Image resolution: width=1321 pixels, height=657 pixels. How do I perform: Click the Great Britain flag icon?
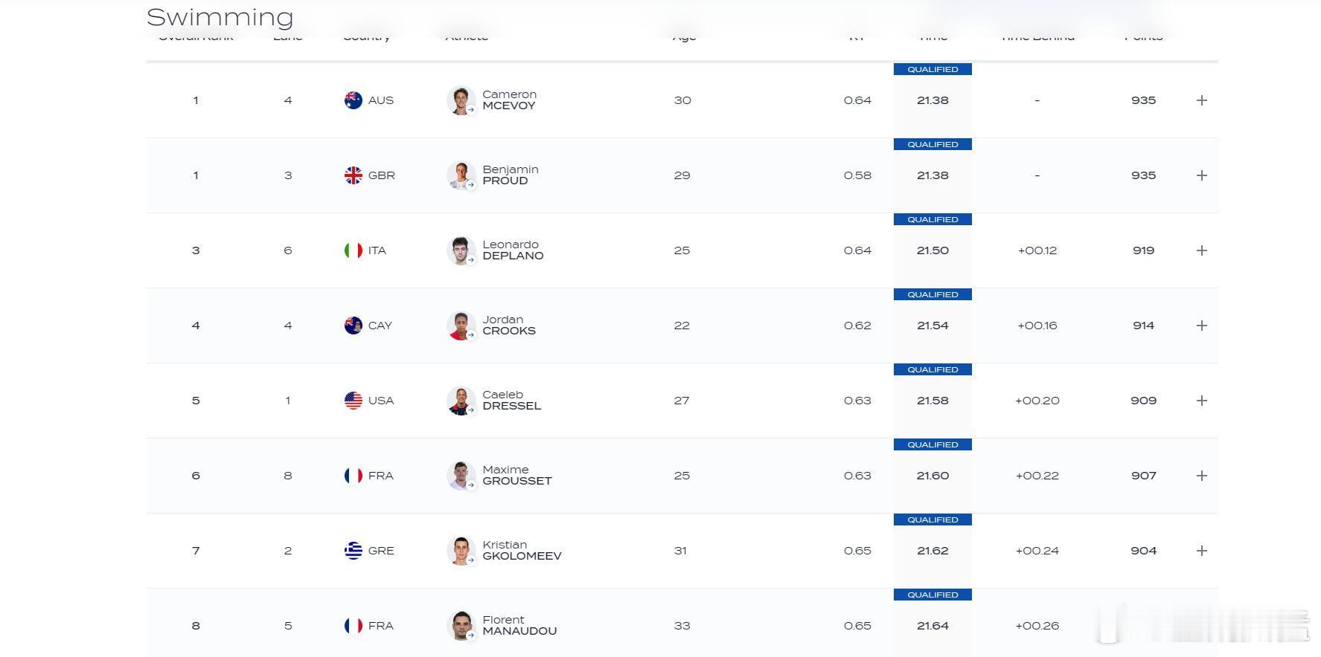click(x=354, y=175)
